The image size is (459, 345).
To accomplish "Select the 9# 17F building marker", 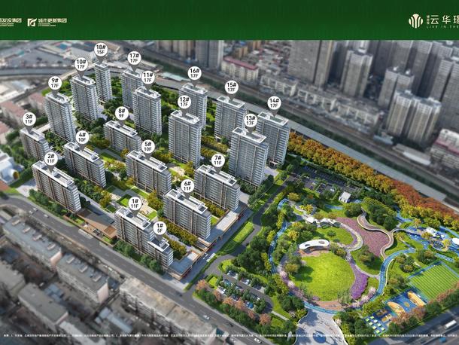I will coord(55,84).
